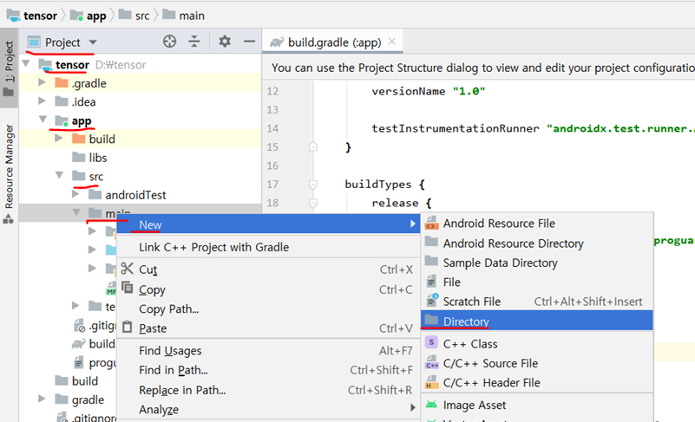
Task: Click the Image Asset android icon
Action: click(x=431, y=404)
